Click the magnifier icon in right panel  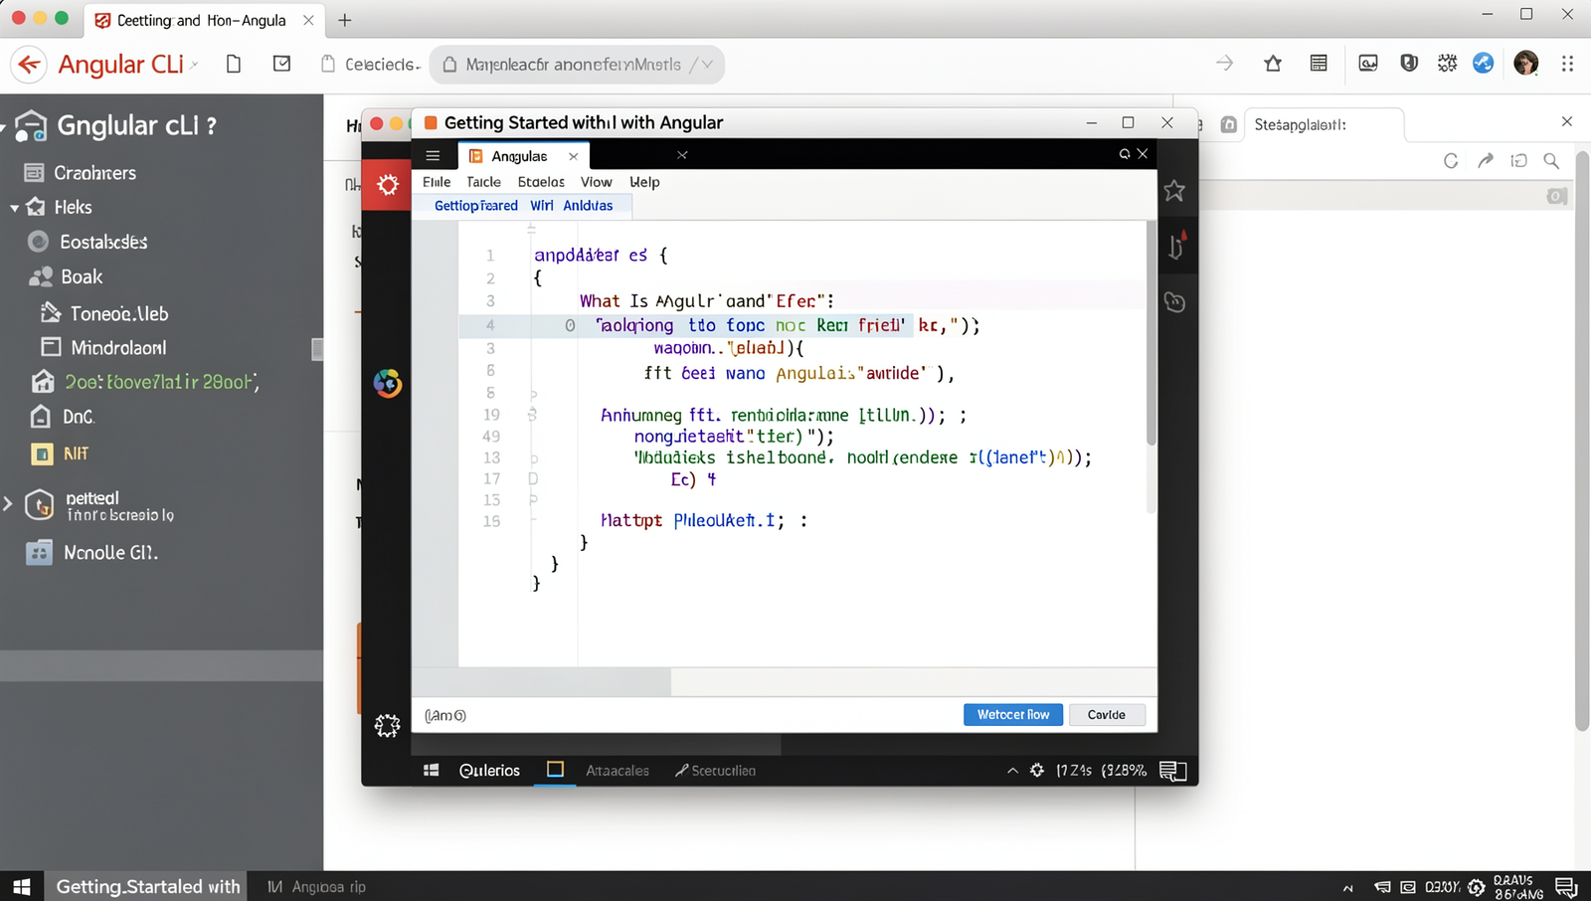click(x=1551, y=161)
